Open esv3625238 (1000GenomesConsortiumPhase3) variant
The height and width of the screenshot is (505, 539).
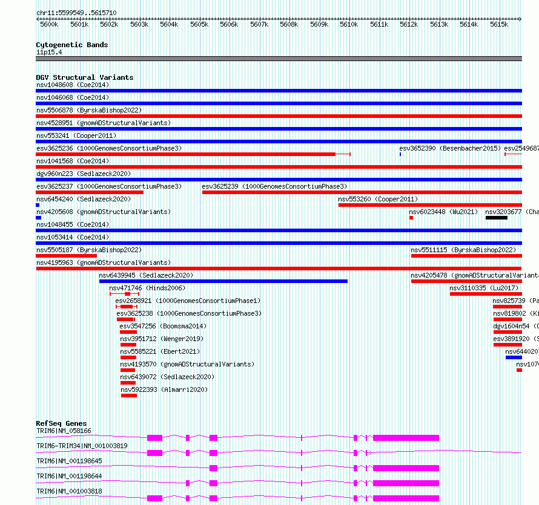coord(189,313)
